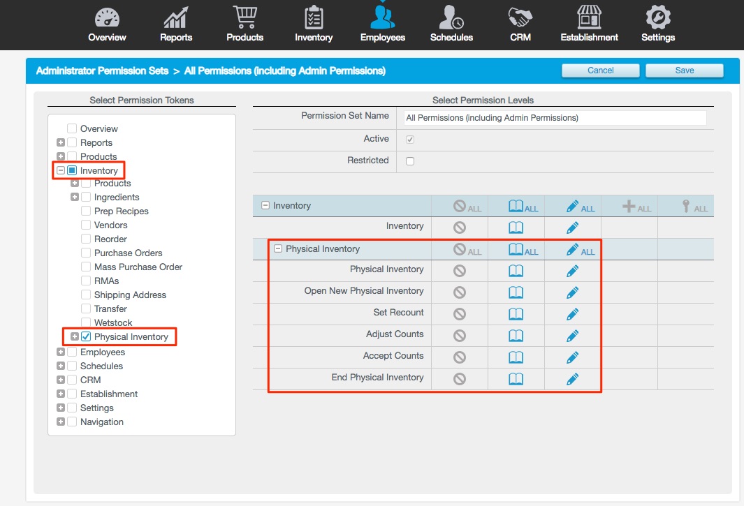This screenshot has height=506, width=744.
Task: Click the Save button
Action: click(x=684, y=70)
